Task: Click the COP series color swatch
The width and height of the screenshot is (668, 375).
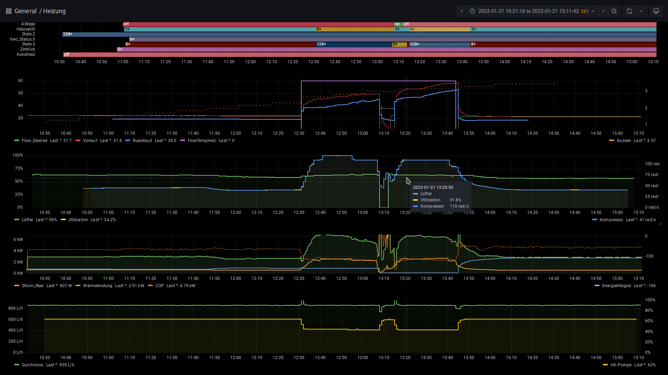Action: [150, 286]
